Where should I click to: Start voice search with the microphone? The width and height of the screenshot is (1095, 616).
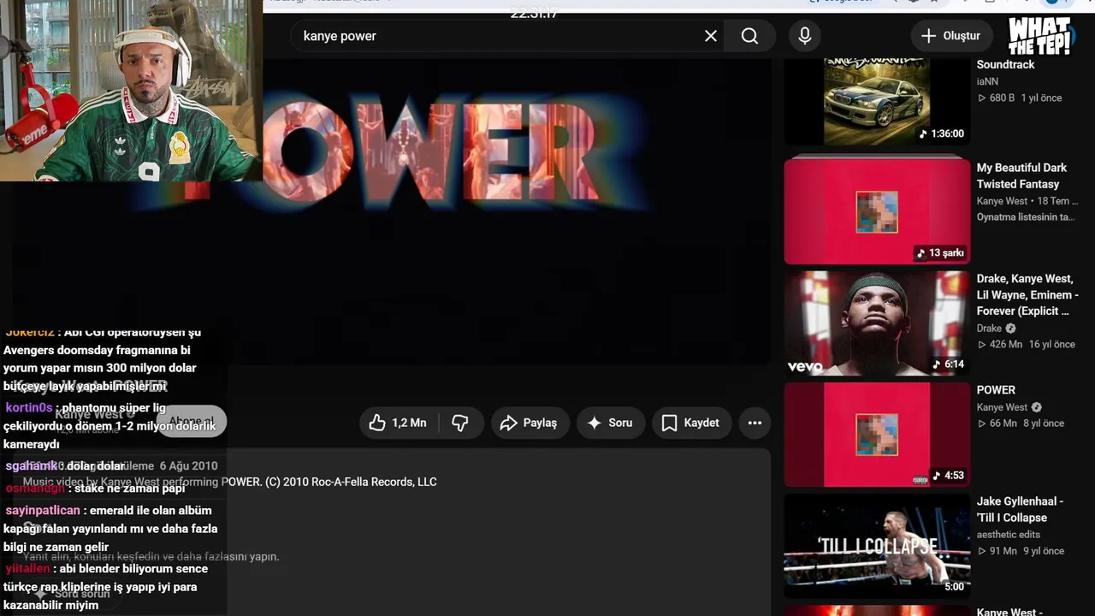[805, 36]
